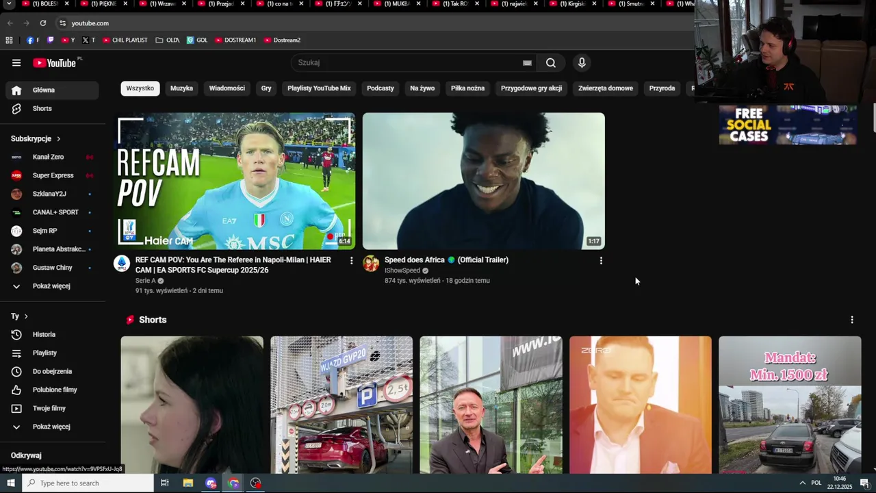Go back with browser back arrow
Image resolution: width=876 pixels, height=493 pixels.
[10, 23]
